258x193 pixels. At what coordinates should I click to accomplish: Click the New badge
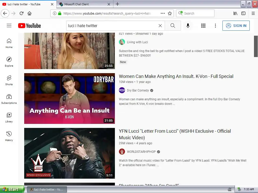click(x=123, y=62)
